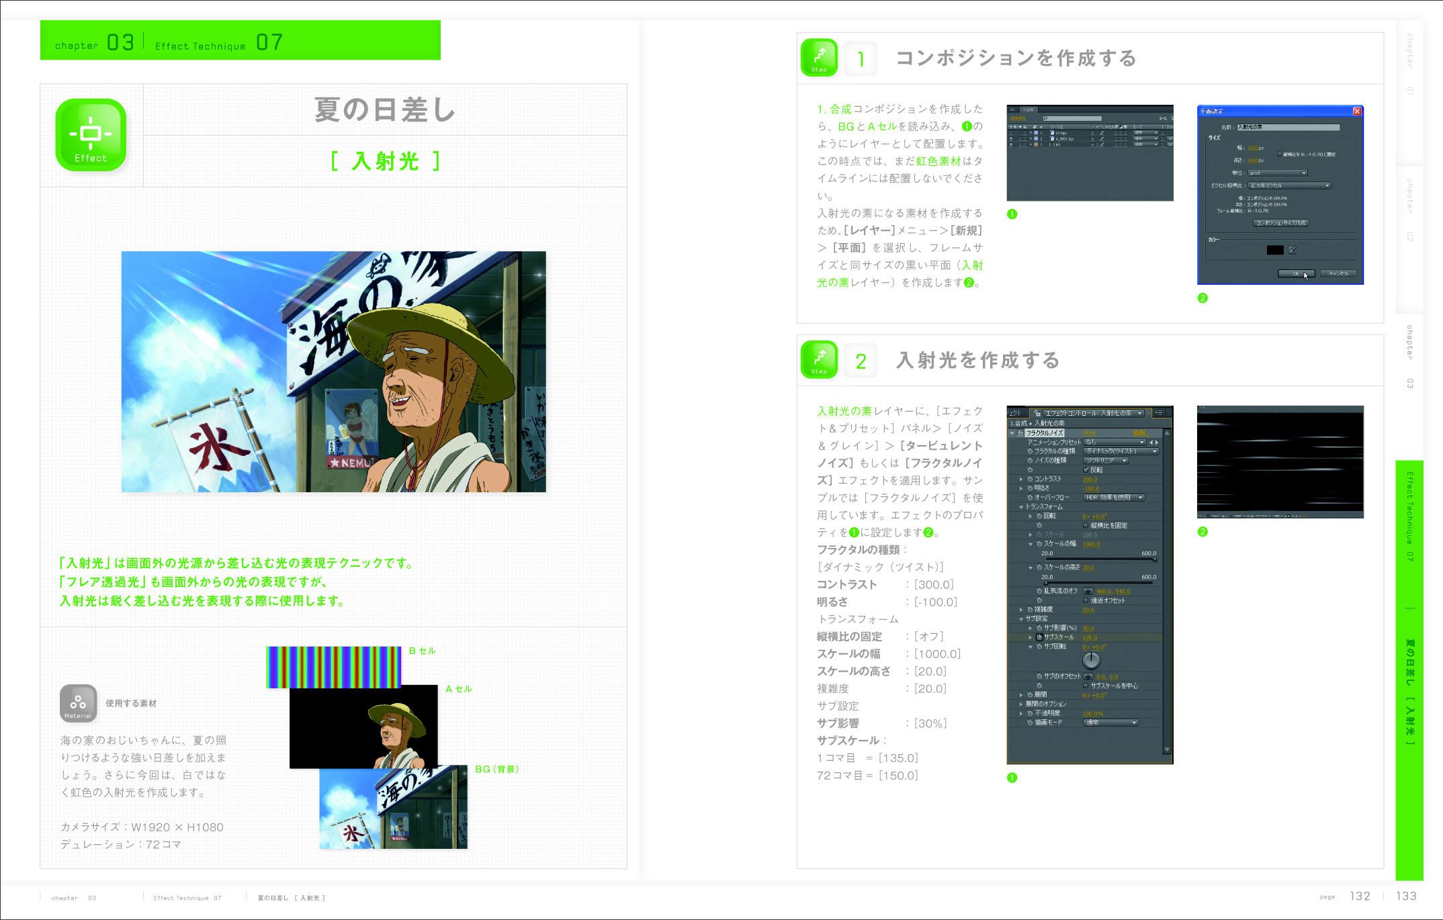The width and height of the screenshot is (1443, 920).
Task: Toggle visibility eye of A_0001.tga layer
Action: point(1011,138)
